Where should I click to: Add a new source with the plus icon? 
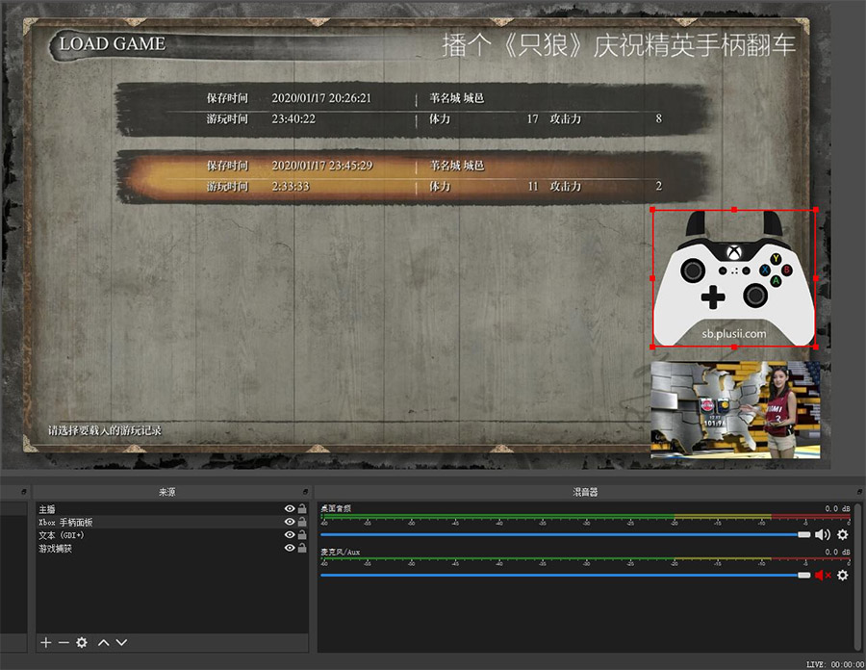coord(46,642)
